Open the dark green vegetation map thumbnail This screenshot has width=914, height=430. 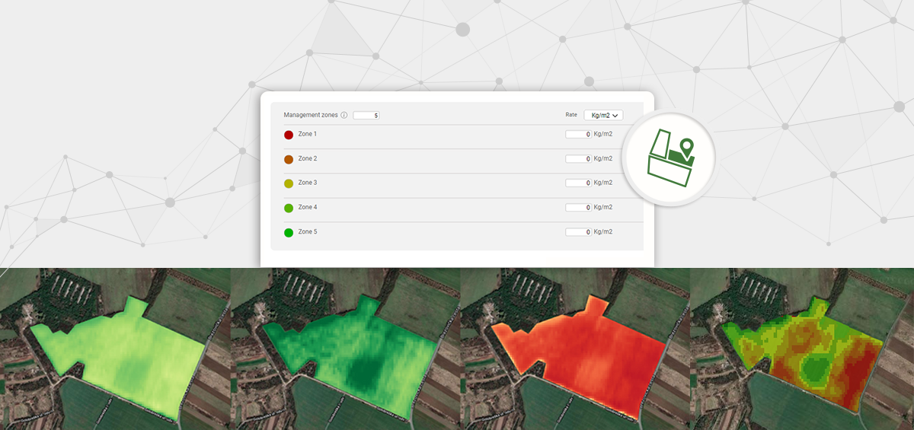(x=345, y=349)
